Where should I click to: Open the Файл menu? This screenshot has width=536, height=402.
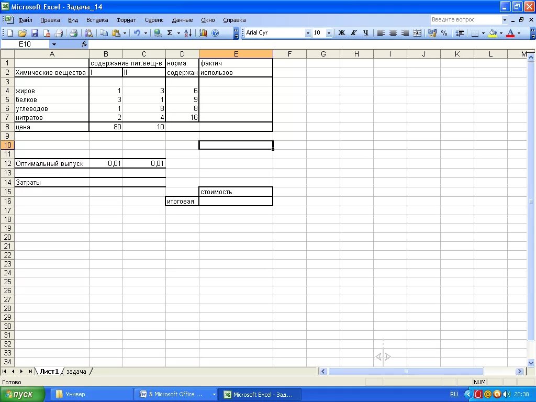pyautogui.click(x=25, y=20)
